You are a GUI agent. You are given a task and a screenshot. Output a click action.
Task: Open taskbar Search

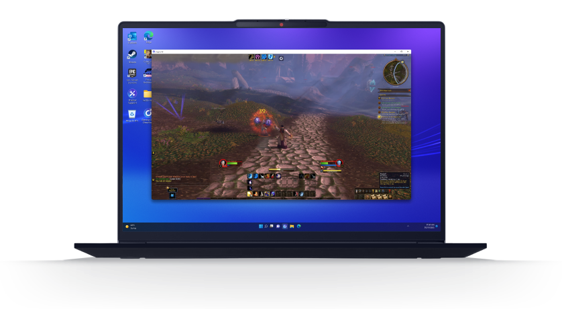pyautogui.click(x=266, y=227)
